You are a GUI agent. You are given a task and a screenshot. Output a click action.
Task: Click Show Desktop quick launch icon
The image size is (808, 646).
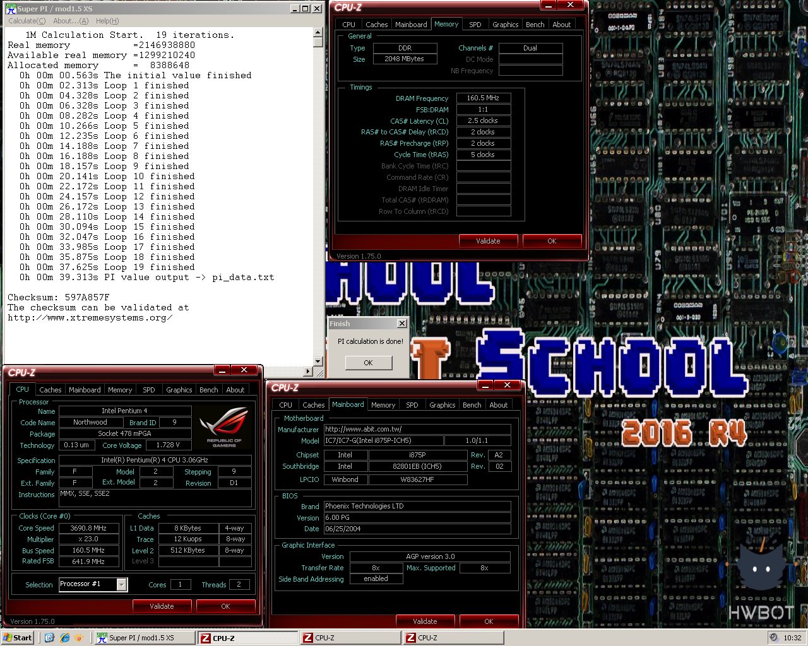(x=50, y=638)
